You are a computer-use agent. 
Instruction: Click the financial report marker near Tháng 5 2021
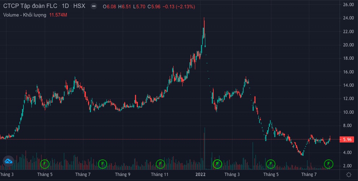(x=44, y=164)
